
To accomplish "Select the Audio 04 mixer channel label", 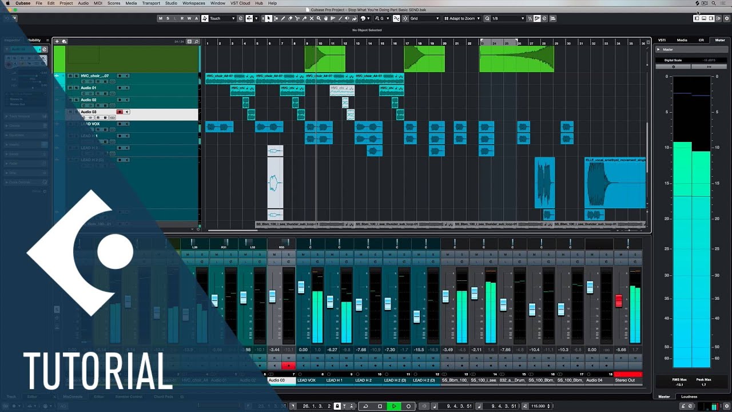I will (599, 380).
